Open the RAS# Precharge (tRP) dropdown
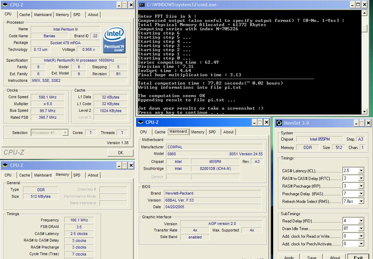 pyautogui.click(x=361, y=186)
